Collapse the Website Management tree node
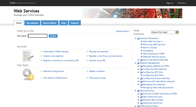196x107 pixels. pyautogui.click(x=135, y=63)
